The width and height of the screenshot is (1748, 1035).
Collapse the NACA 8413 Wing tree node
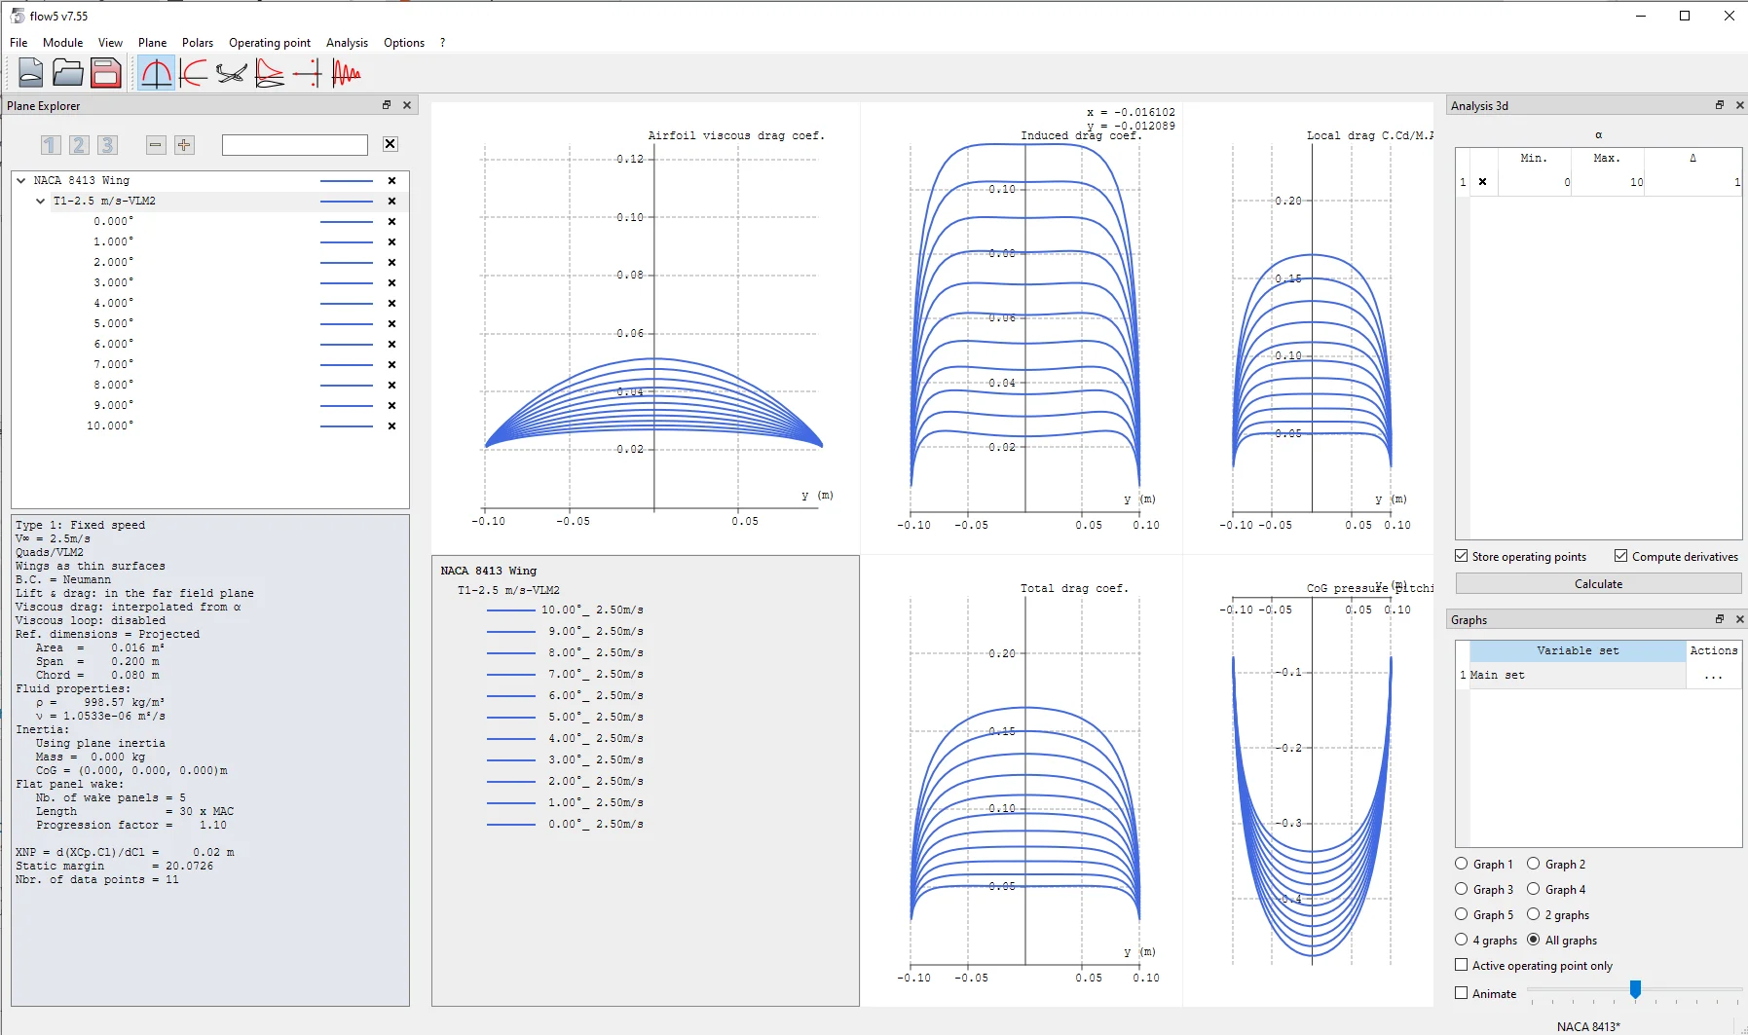tap(21, 180)
